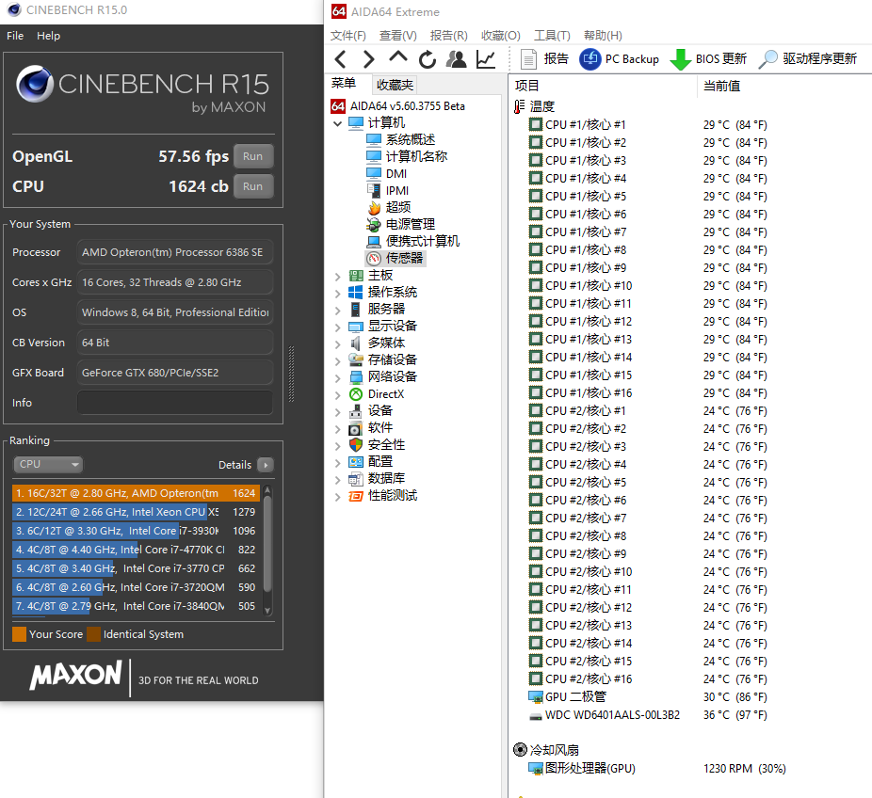
Task: Expand the 服务器 tree node
Action: pos(337,311)
